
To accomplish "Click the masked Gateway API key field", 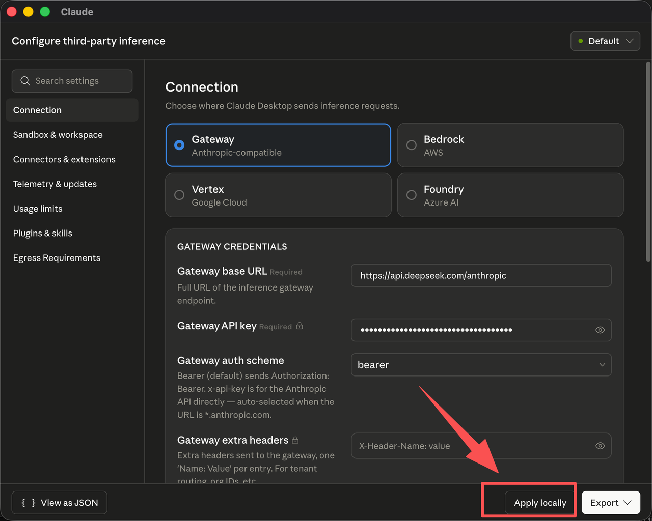I will click(x=481, y=330).
